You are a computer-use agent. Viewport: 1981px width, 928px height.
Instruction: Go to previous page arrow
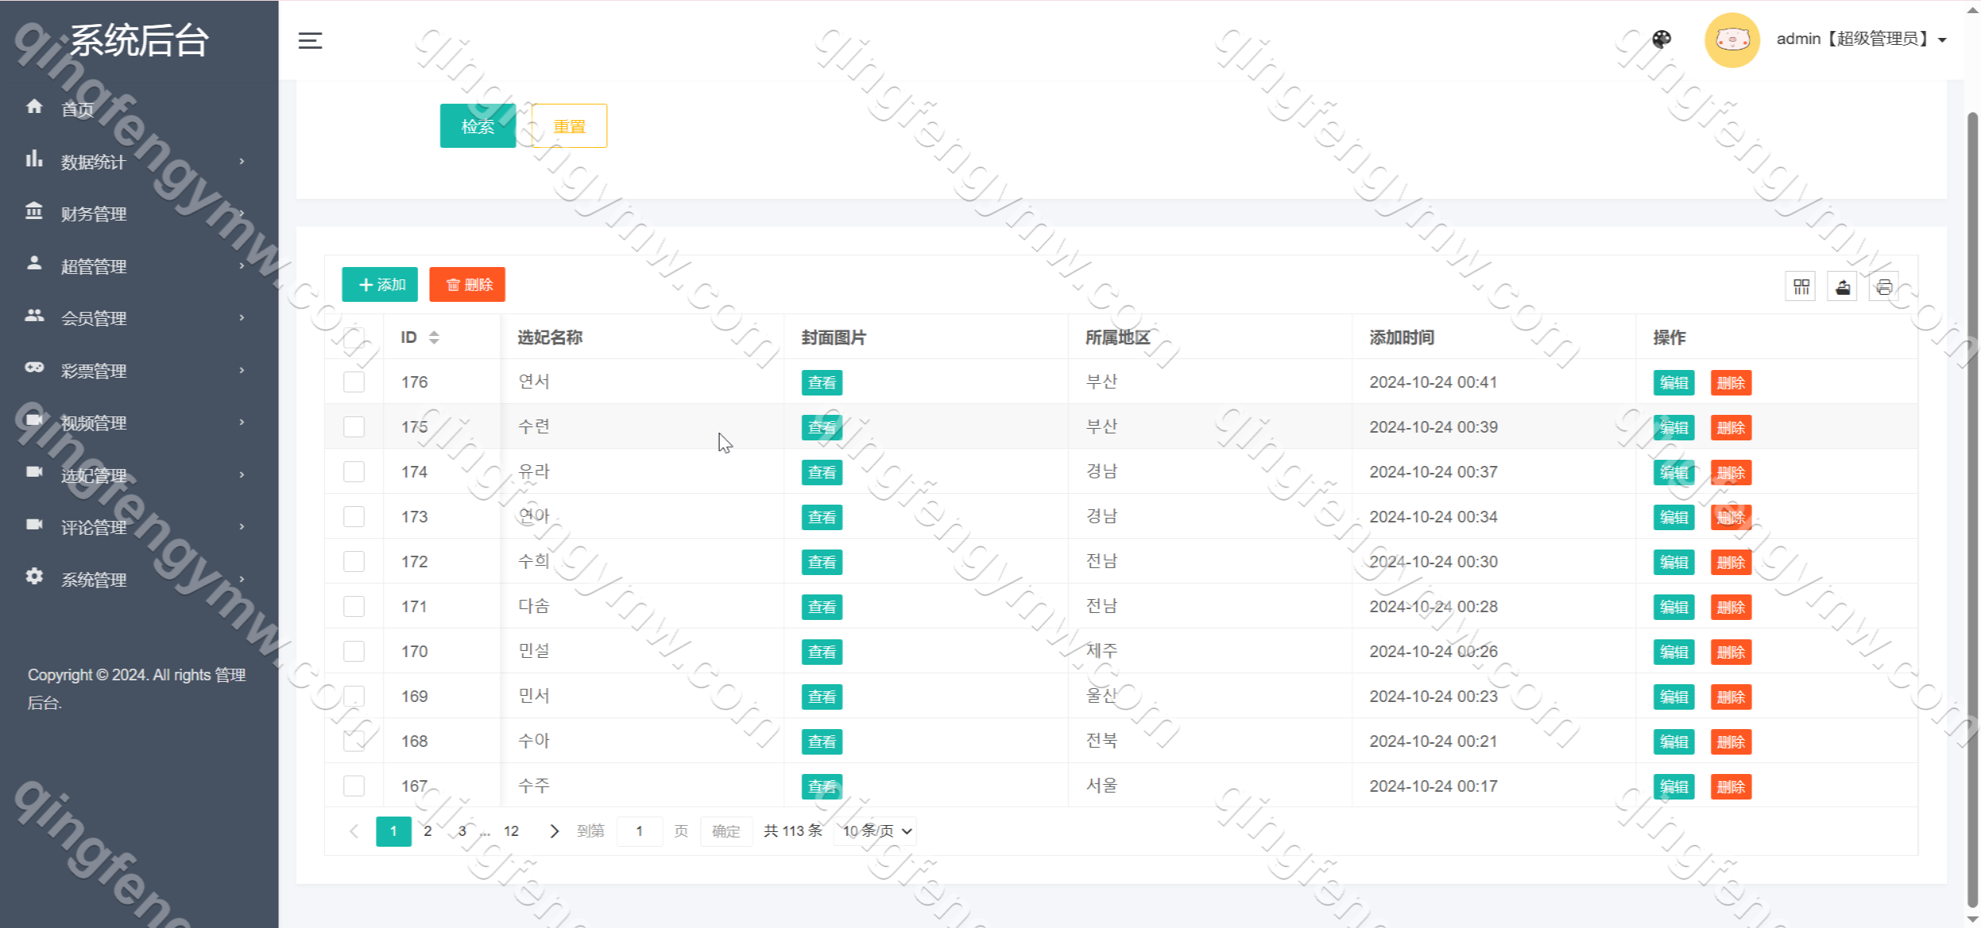tap(354, 831)
